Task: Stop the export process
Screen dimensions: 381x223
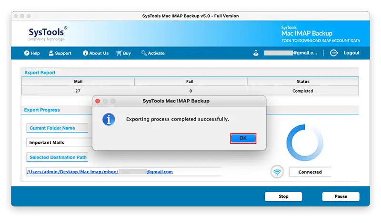Action: (x=283, y=196)
